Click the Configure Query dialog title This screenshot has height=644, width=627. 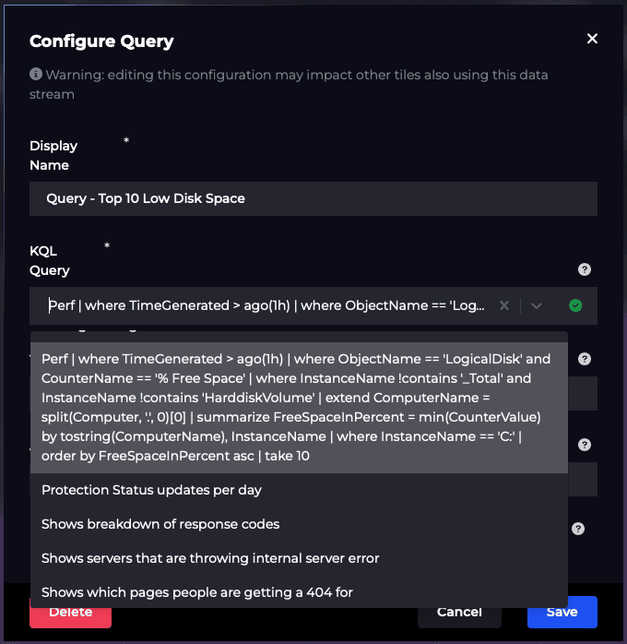click(101, 41)
